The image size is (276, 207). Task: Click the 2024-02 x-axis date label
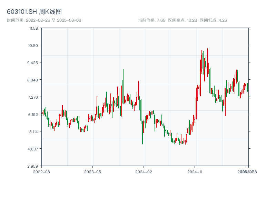144,171
